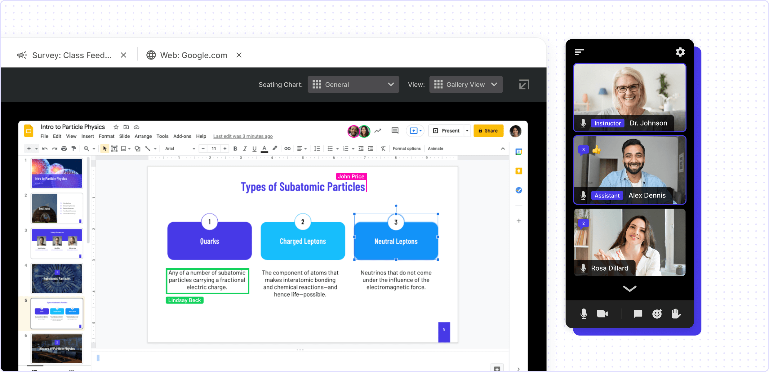Click the print icon in Slides toolbar
This screenshot has width=769, height=372.
click(64, 149)
